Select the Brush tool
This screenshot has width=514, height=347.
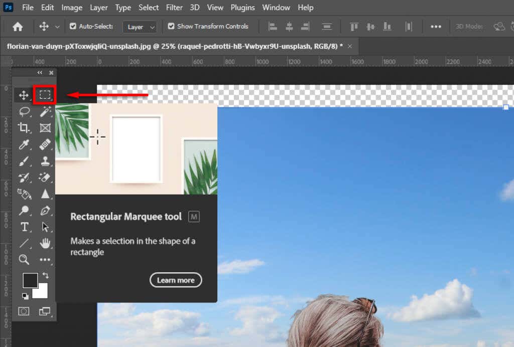[x=24, y=161]
